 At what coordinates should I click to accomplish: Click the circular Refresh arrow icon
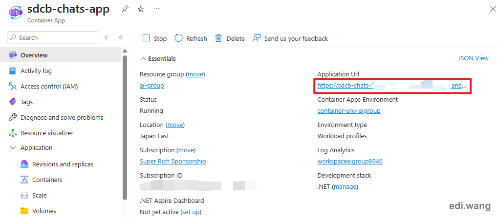(x=179, y=38)
